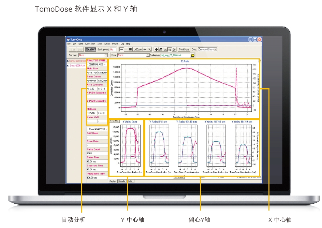Click the Beam Center label
The width and height of the screenshot is (322, 228).
pyautogui.click(x=94, y=76)
